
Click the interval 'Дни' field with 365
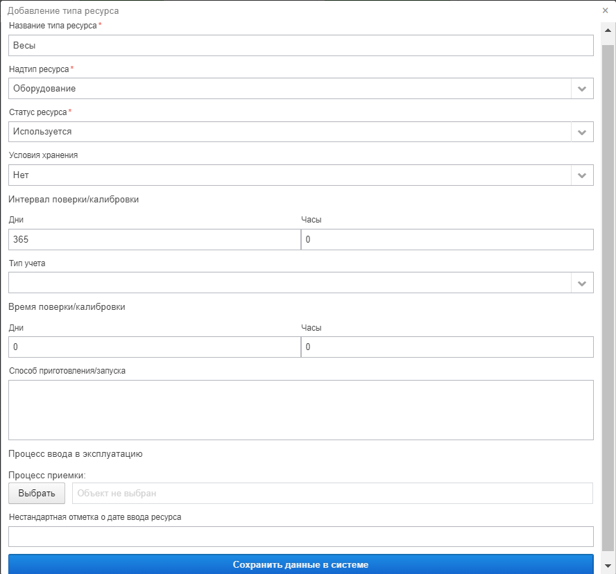pyautogui.click(x=155, y=239)
